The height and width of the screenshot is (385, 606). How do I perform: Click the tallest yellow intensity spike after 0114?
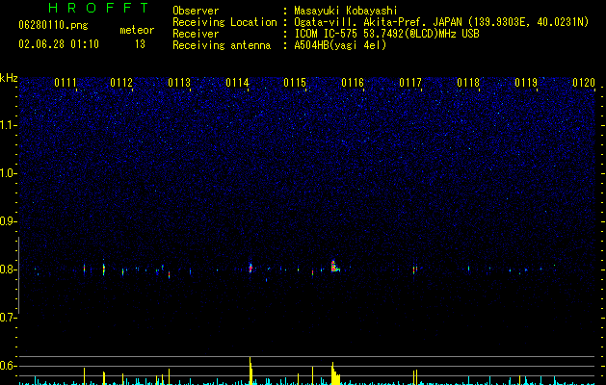click(250, 371)
